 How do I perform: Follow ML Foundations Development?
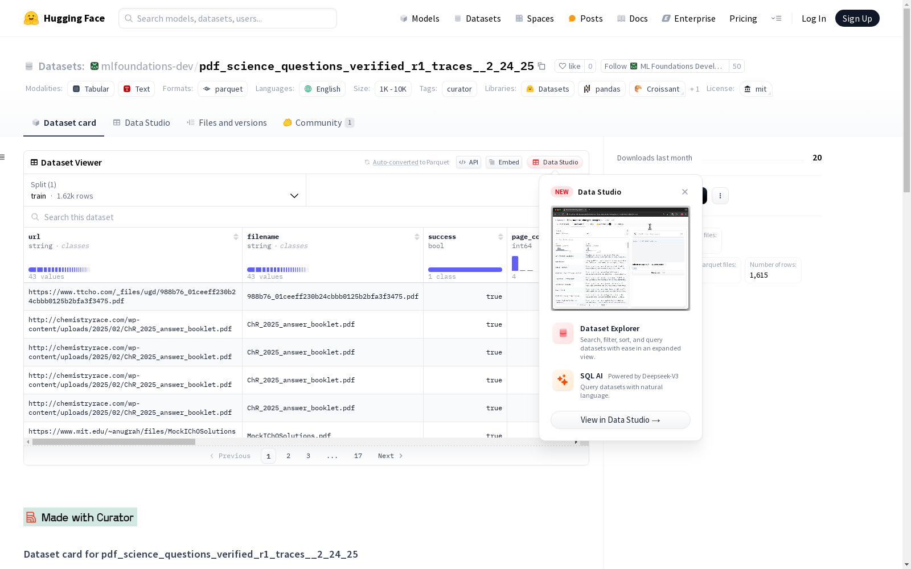665,66
